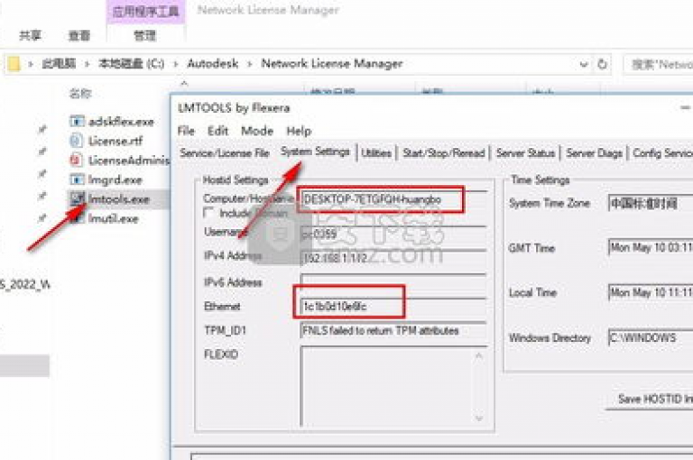Expand breadcrumb arrow after 此电脑
Image resolution: width=693 pixels, height=460 pixels.
[x=87, y=64]
